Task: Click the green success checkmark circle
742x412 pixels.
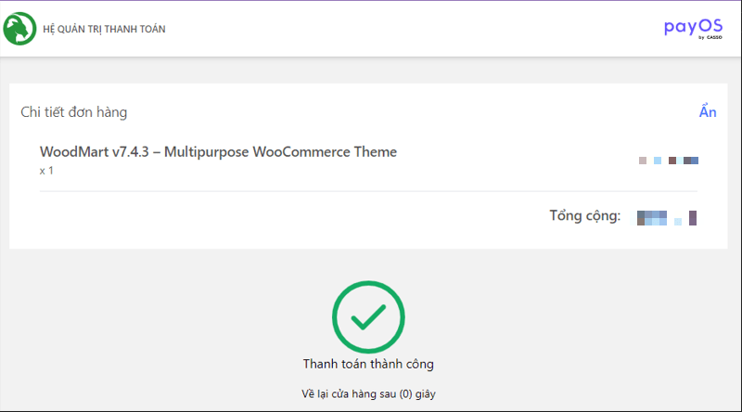Action: click(x=368, y=316)
